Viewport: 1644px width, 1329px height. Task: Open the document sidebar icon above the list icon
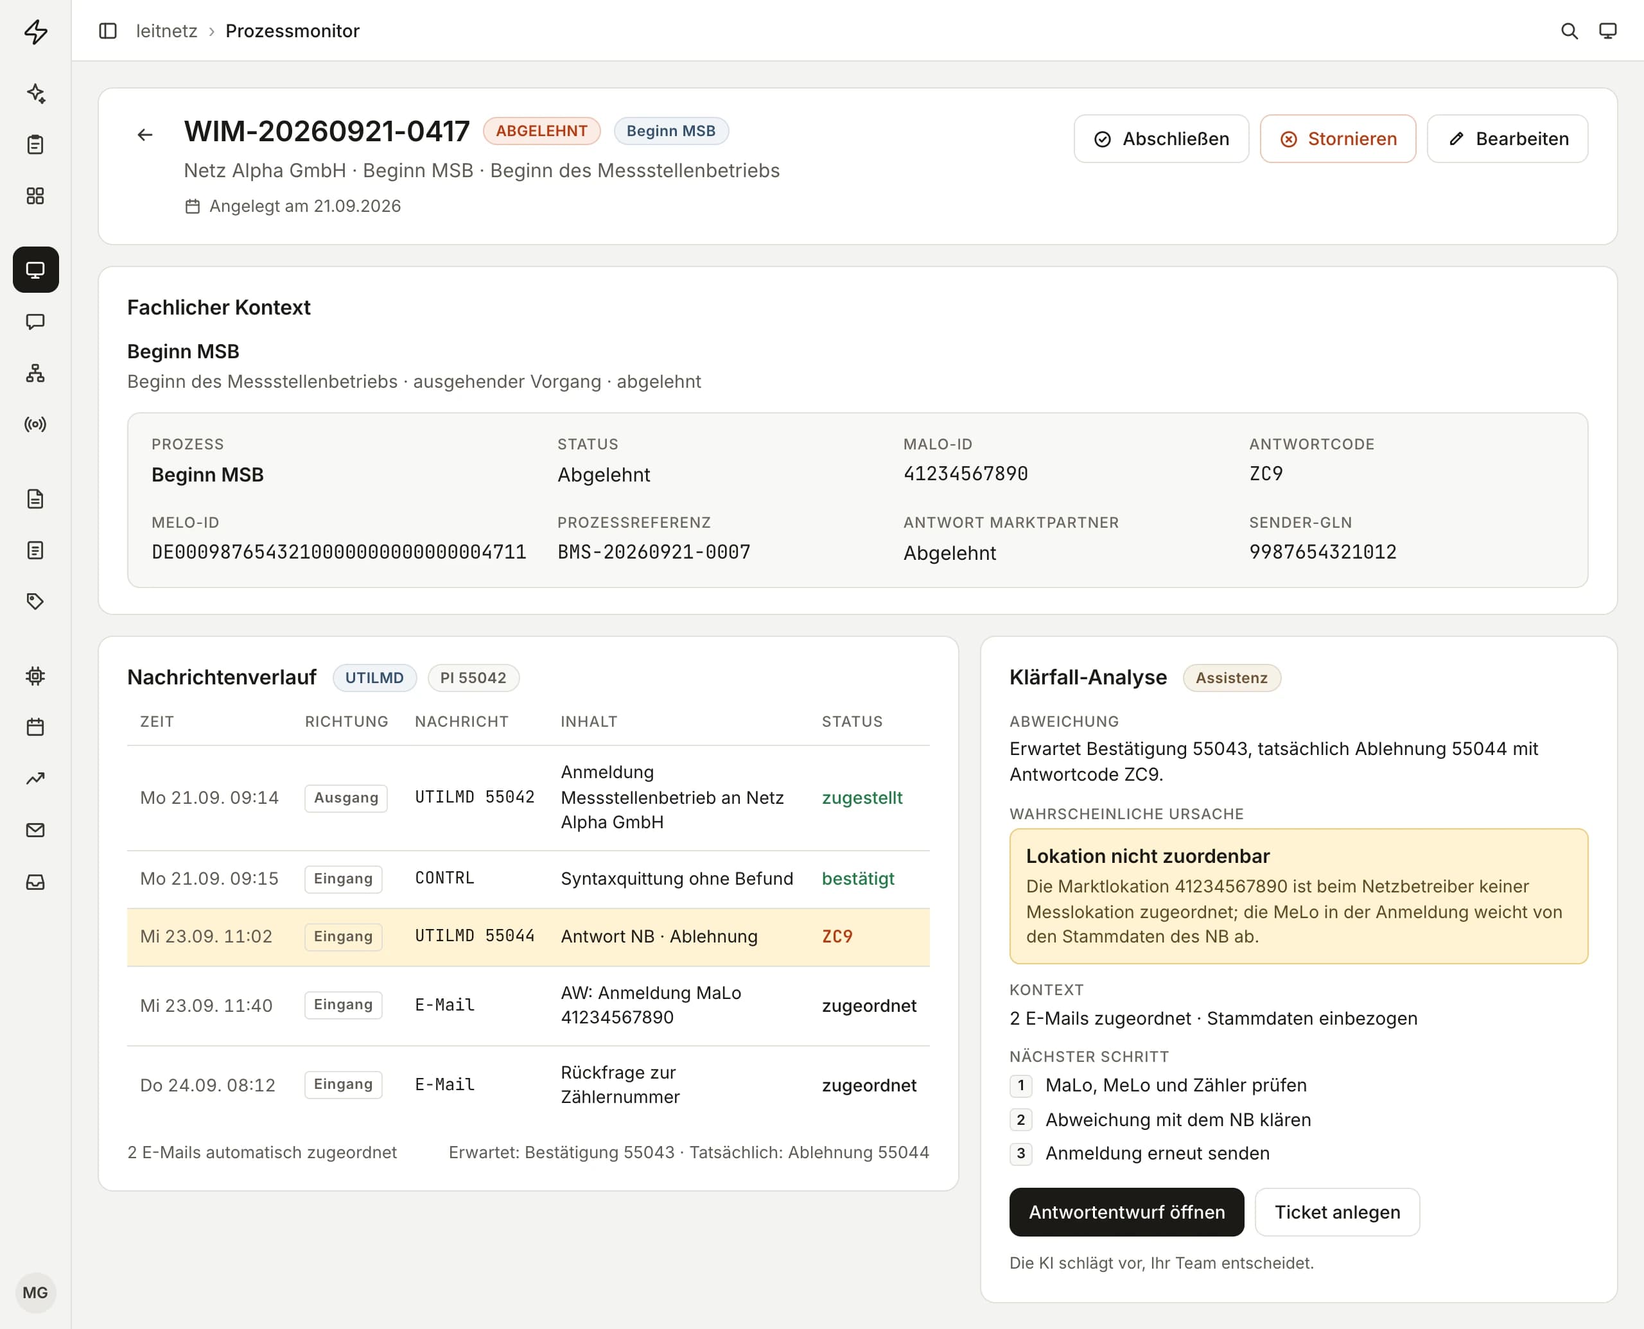35,499
